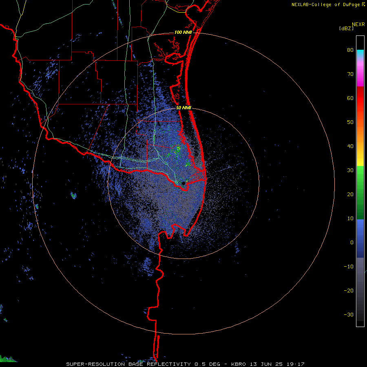367x367 pixels.
Task: Click the -20 value on dBZ scale
Action: [349, 291]
